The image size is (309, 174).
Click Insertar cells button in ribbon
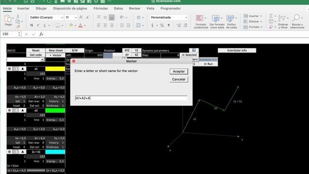click(253, 16)
